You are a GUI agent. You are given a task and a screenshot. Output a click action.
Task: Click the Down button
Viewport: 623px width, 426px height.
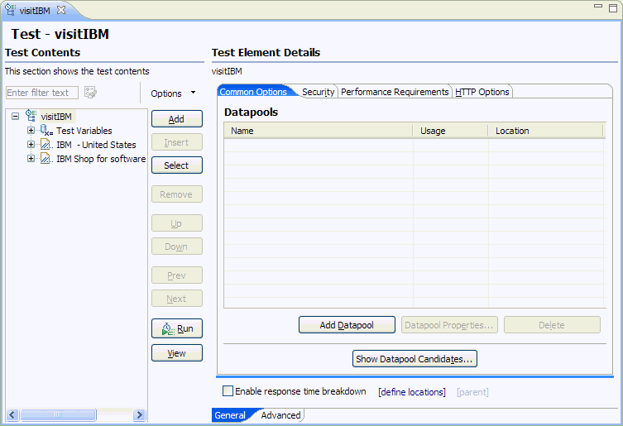[177, 246]
